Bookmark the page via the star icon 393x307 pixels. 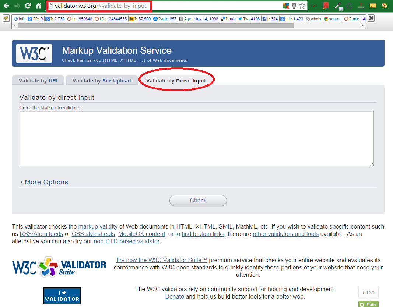[x=302, y=6]
